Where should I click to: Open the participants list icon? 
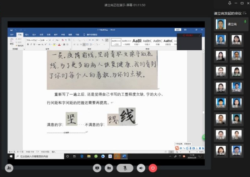[9, 168]
